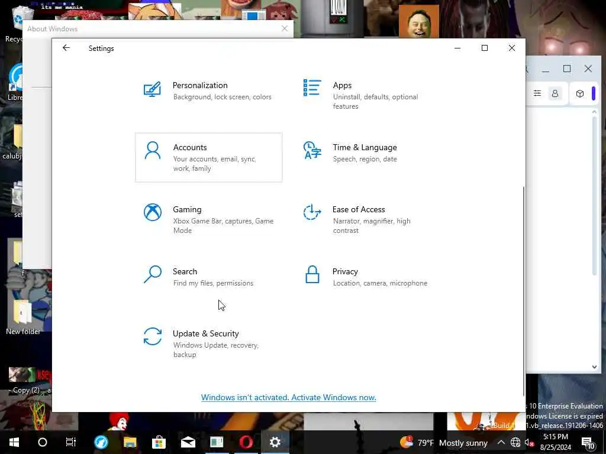
Task: Click the taskbar clock showing 5:15 PM
Action: [555, 442]
